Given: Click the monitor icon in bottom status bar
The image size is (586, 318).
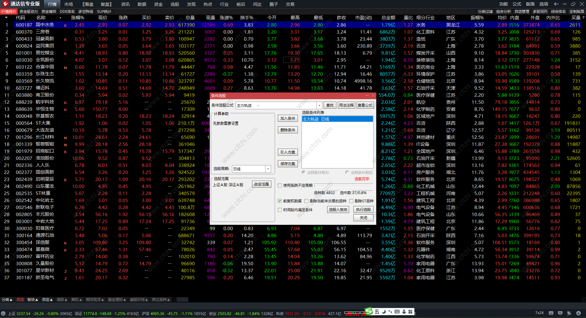Looking at the screenshot, I should click(560, 313).
